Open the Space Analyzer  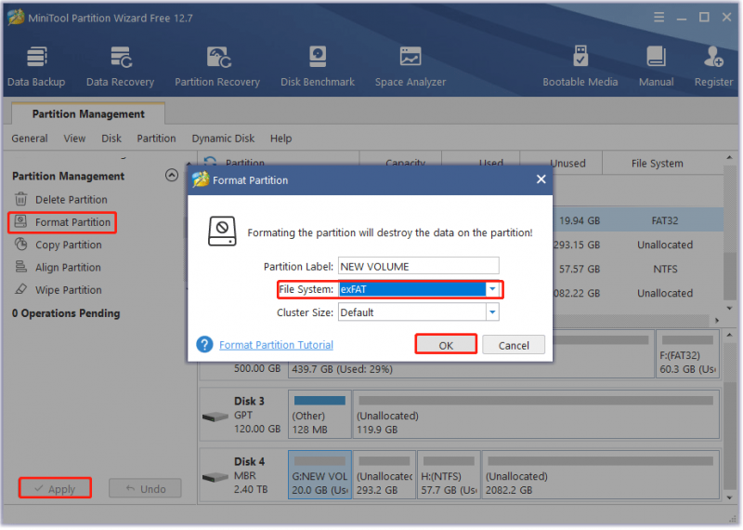click(410, 66)
